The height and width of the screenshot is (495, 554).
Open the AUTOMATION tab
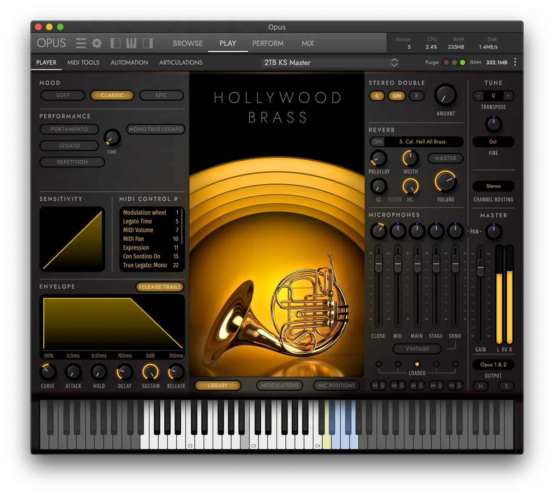pos(129,62)
